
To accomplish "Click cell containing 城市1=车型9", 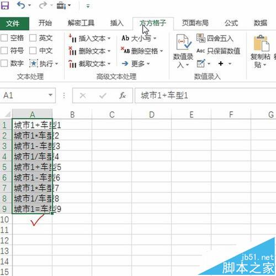I will click(33, 209).
